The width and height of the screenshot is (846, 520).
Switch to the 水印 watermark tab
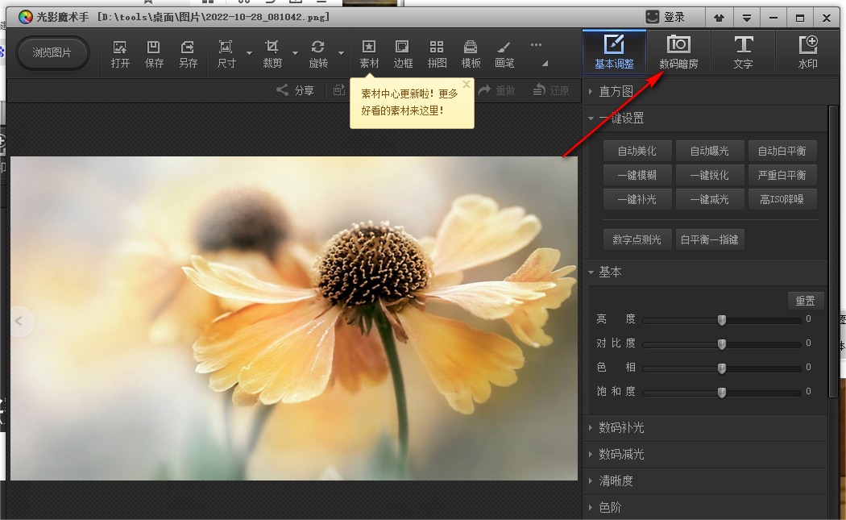[807, 52]
